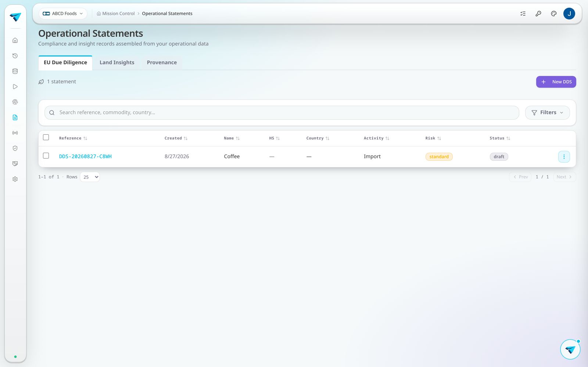The height and width of the screenshot is (367, 588).
Task: Expand the Filters dropdown
Action: click(547, 113)
